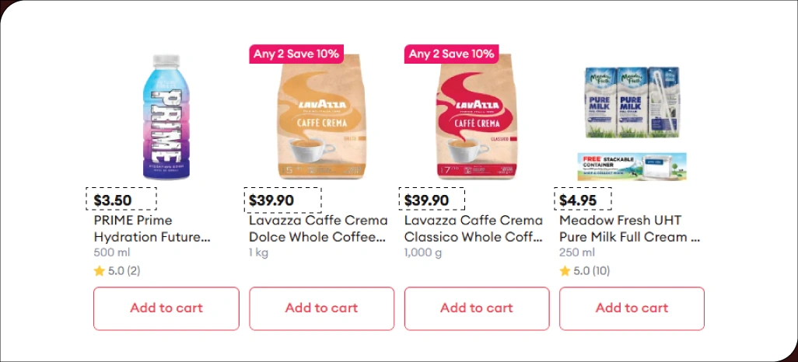Image resolution: width=798 pixels, height=362 pixels.
Task: Add PRIME Hydration drink to cart
Action: (166, 308)
